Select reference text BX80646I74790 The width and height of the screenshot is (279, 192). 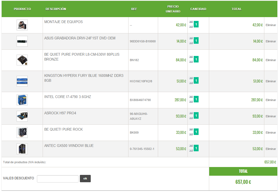(x=140, y=100)
